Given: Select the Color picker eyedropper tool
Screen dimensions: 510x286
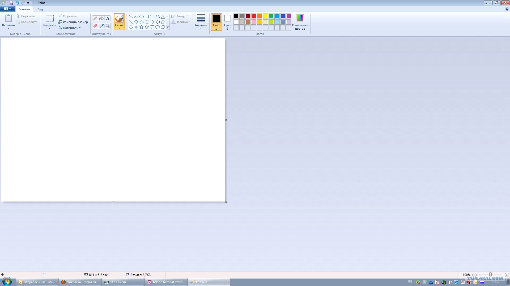Looking at the screenshot, I should (x=101, y=26).
